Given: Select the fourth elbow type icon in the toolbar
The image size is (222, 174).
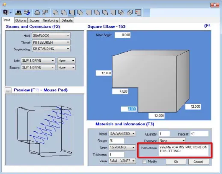Looking at the screenshot, I should (x=80, y=12).
